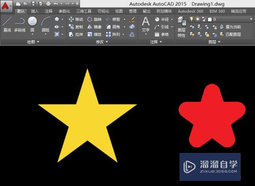
Task: Switch to the Annotate (注释) ribbon tab
Action: coord(48,11)
